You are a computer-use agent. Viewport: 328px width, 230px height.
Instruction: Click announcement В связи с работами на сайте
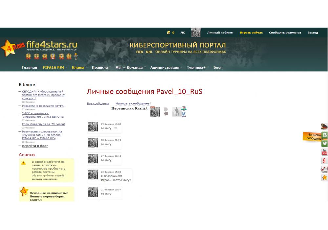coord(47,170)
